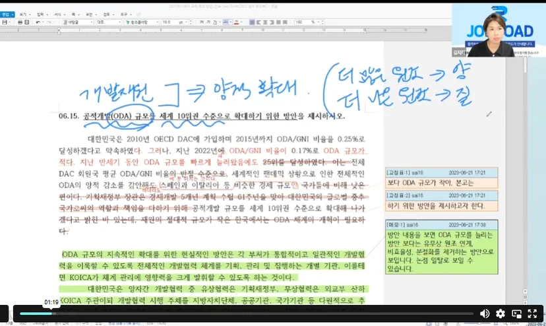Open the 서식 menu
546x326 pixels.
[59, 15]
